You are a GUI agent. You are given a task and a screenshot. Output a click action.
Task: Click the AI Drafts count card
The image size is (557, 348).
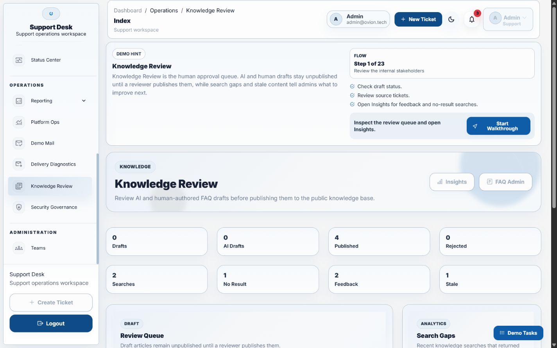pyautogui.click(x=268, y=242)
